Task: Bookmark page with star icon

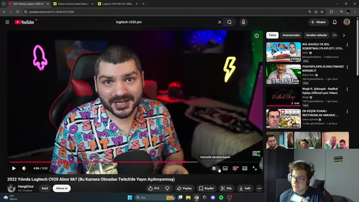Action: point(322,12)
